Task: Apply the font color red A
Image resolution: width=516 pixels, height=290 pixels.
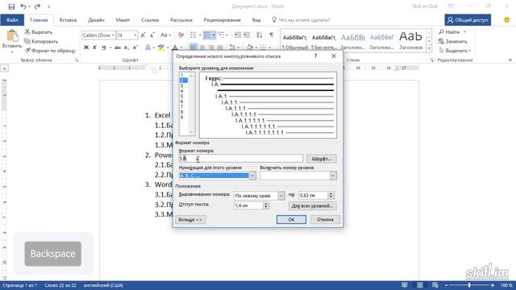Action: [x=175, y=48]
